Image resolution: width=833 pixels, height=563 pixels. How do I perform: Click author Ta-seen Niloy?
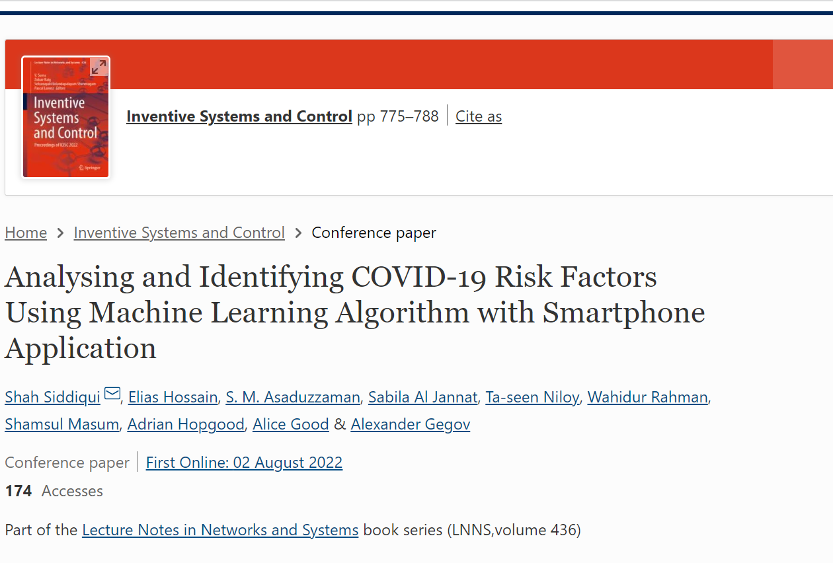coord(532,397)
